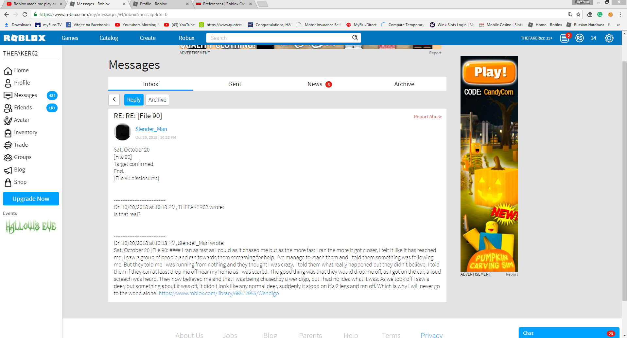The width and height of the screenshot is (627, 338).
Task: Click the Pumpkin Carving Sim advertisement
Action: [489, 164]
